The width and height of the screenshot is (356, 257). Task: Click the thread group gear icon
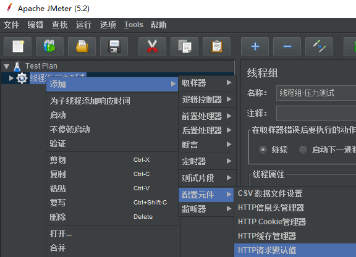pos(22,78)
